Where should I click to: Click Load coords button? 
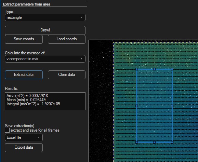click(x=67, y=39)
